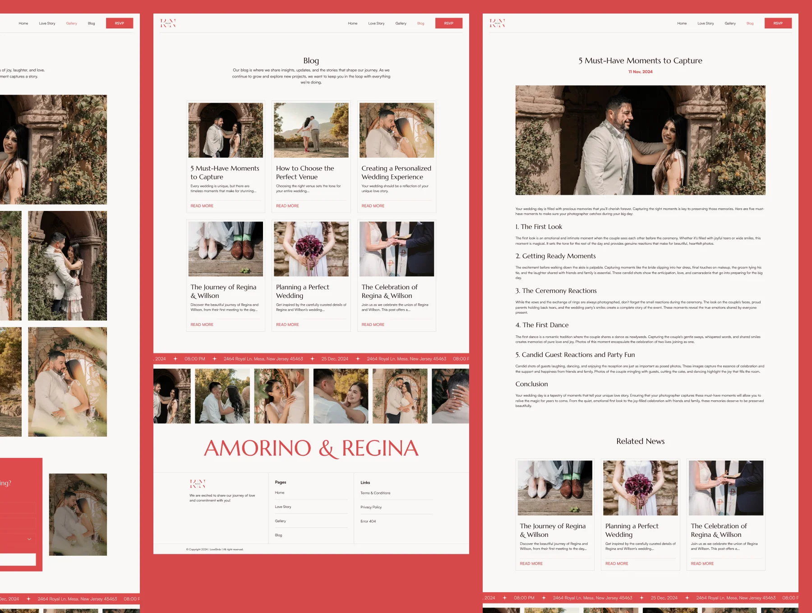Click 'Creating a Personalized Wedding Experience' title
Viewport: 812px width, 613px height.
pos(396,173)
